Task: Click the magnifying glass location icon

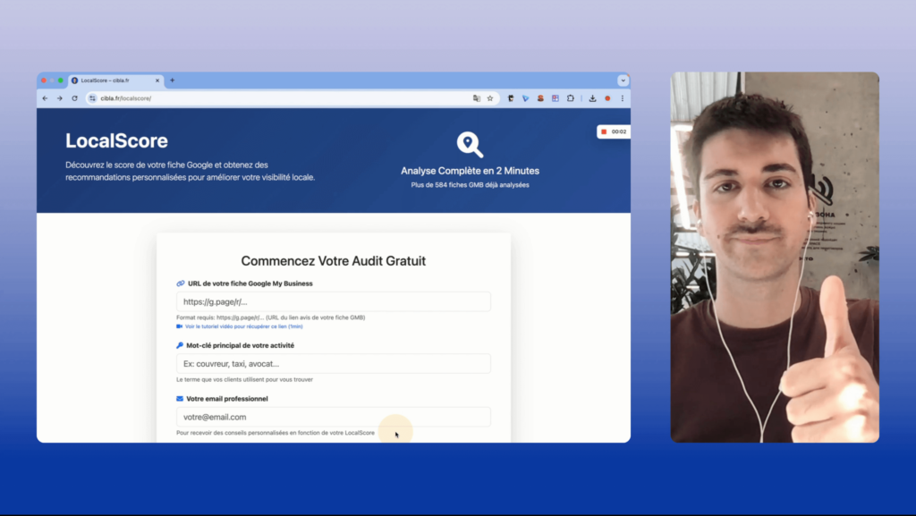Action: pyautogui.click(x=470, y=145)
